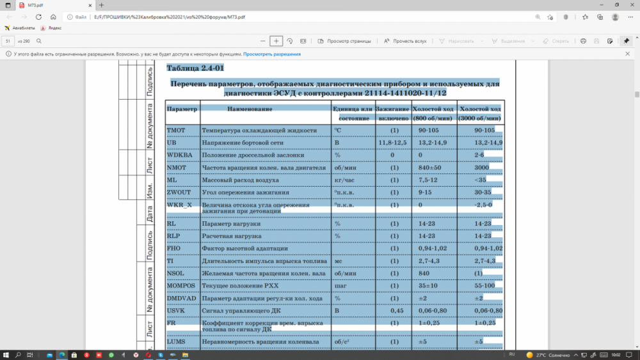The width and height of the screenshot is (640, 360).
Task: Refresh the browser page
Action: coord(40,17)
